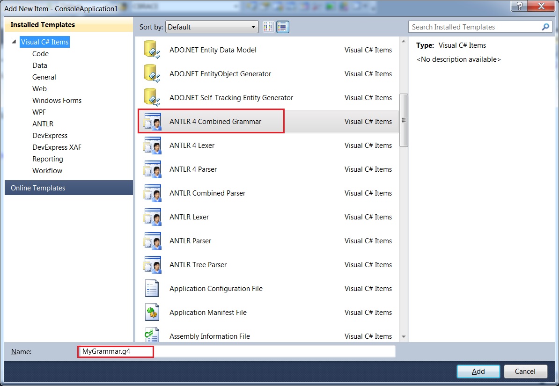Open the Online Templates section
This screenshot has height=386, width=559.
click(x=69, y=188)
